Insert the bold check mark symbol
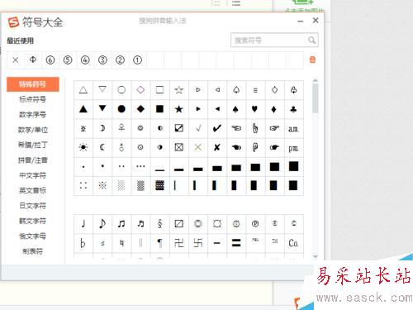This screenshot has width=413, height=310. (x=217, y=128)
